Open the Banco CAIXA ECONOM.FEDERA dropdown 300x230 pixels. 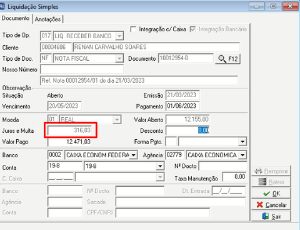tap(134, 155)
